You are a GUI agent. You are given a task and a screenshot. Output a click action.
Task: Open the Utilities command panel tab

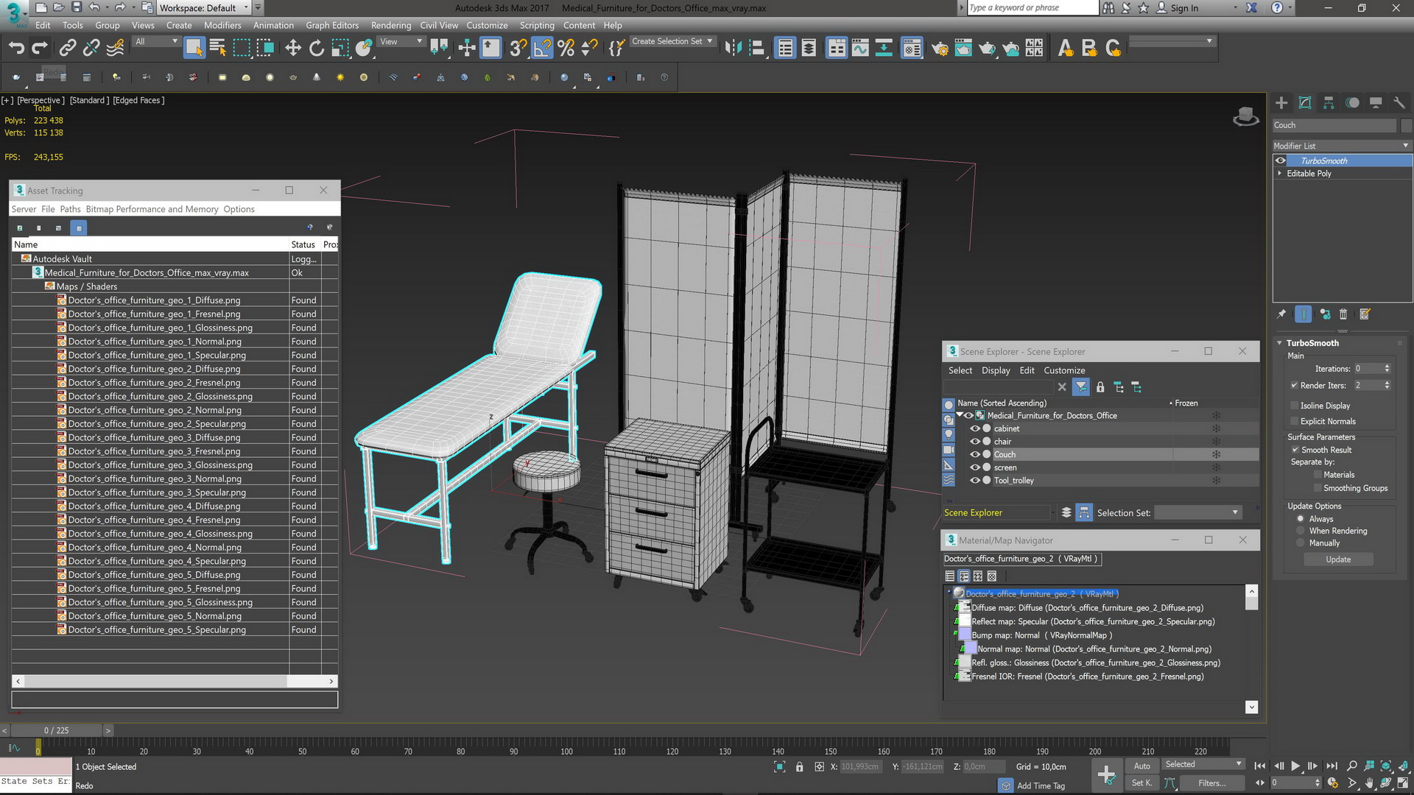coord(1399,103)
